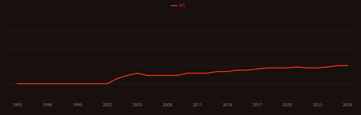This screenshot has height=115, width=361.
Task: Click the 1999 axis label
Action: click(x=77, y=105)
